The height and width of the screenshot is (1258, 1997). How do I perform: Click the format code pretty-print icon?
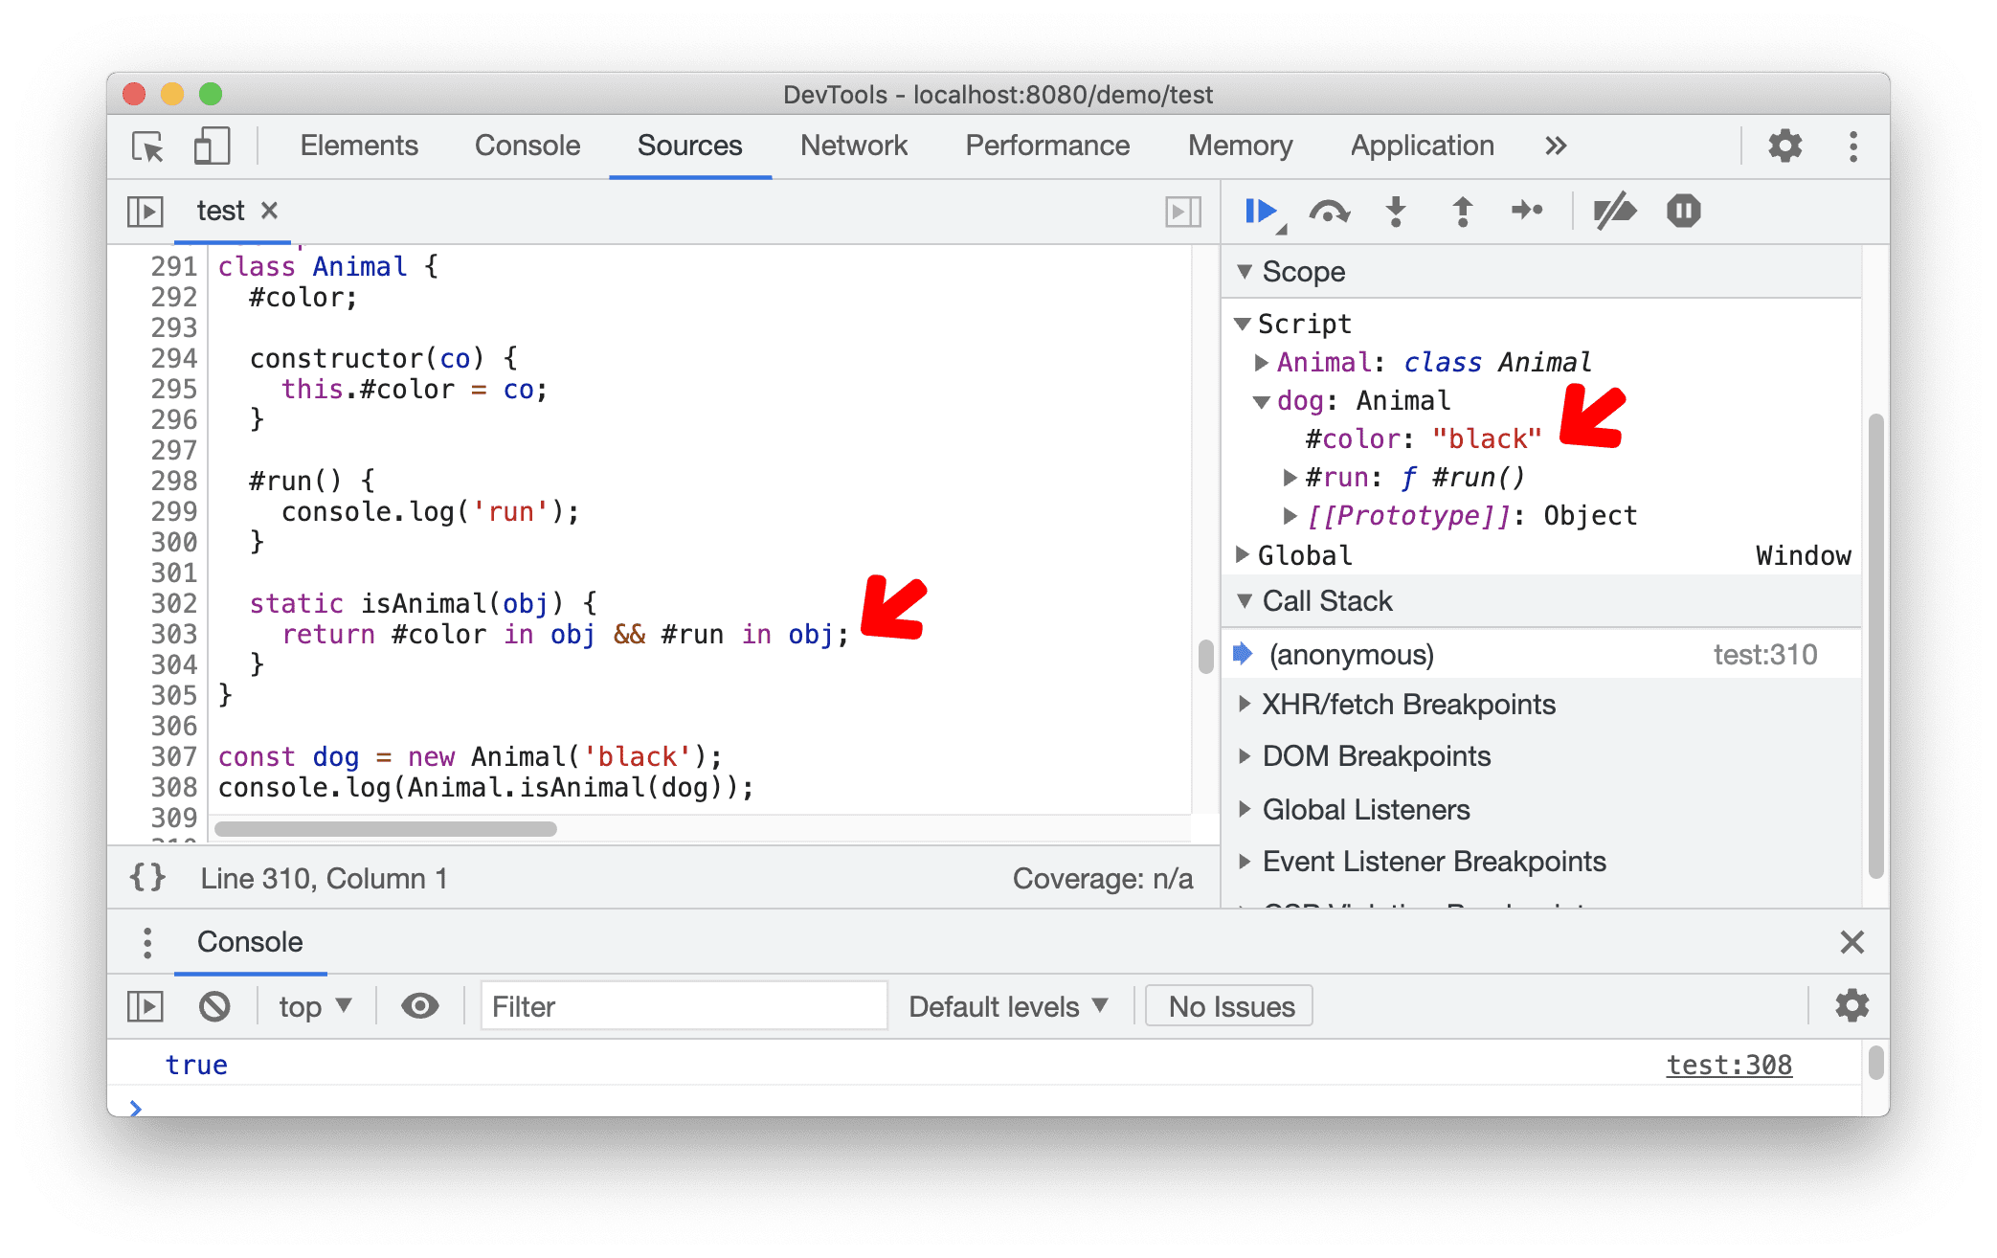coord(147,877)
